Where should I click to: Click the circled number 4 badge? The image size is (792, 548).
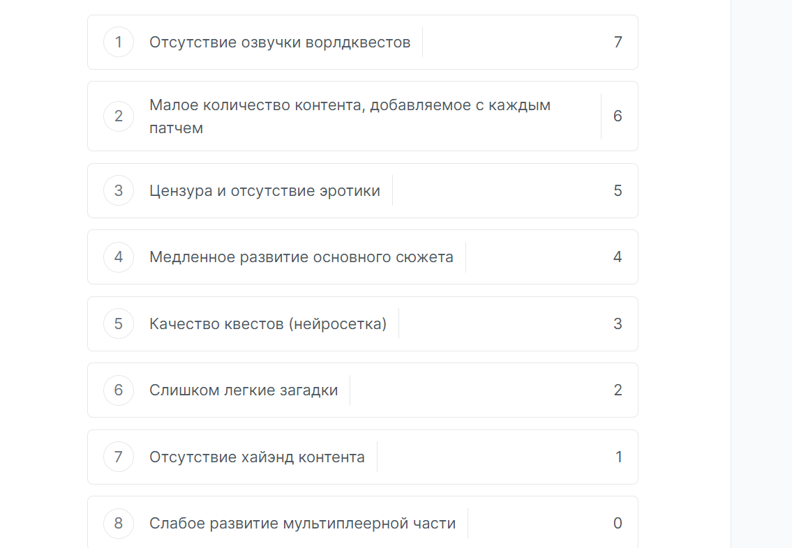point(119,257)
